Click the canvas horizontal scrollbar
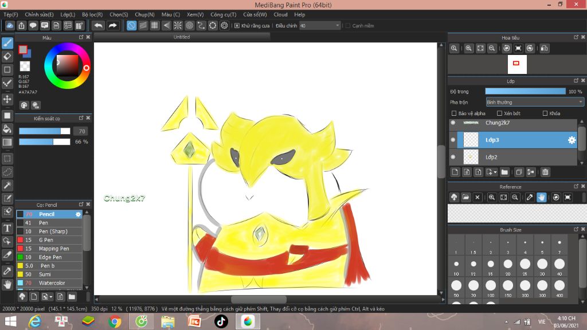587x330 pixels. 259,300
